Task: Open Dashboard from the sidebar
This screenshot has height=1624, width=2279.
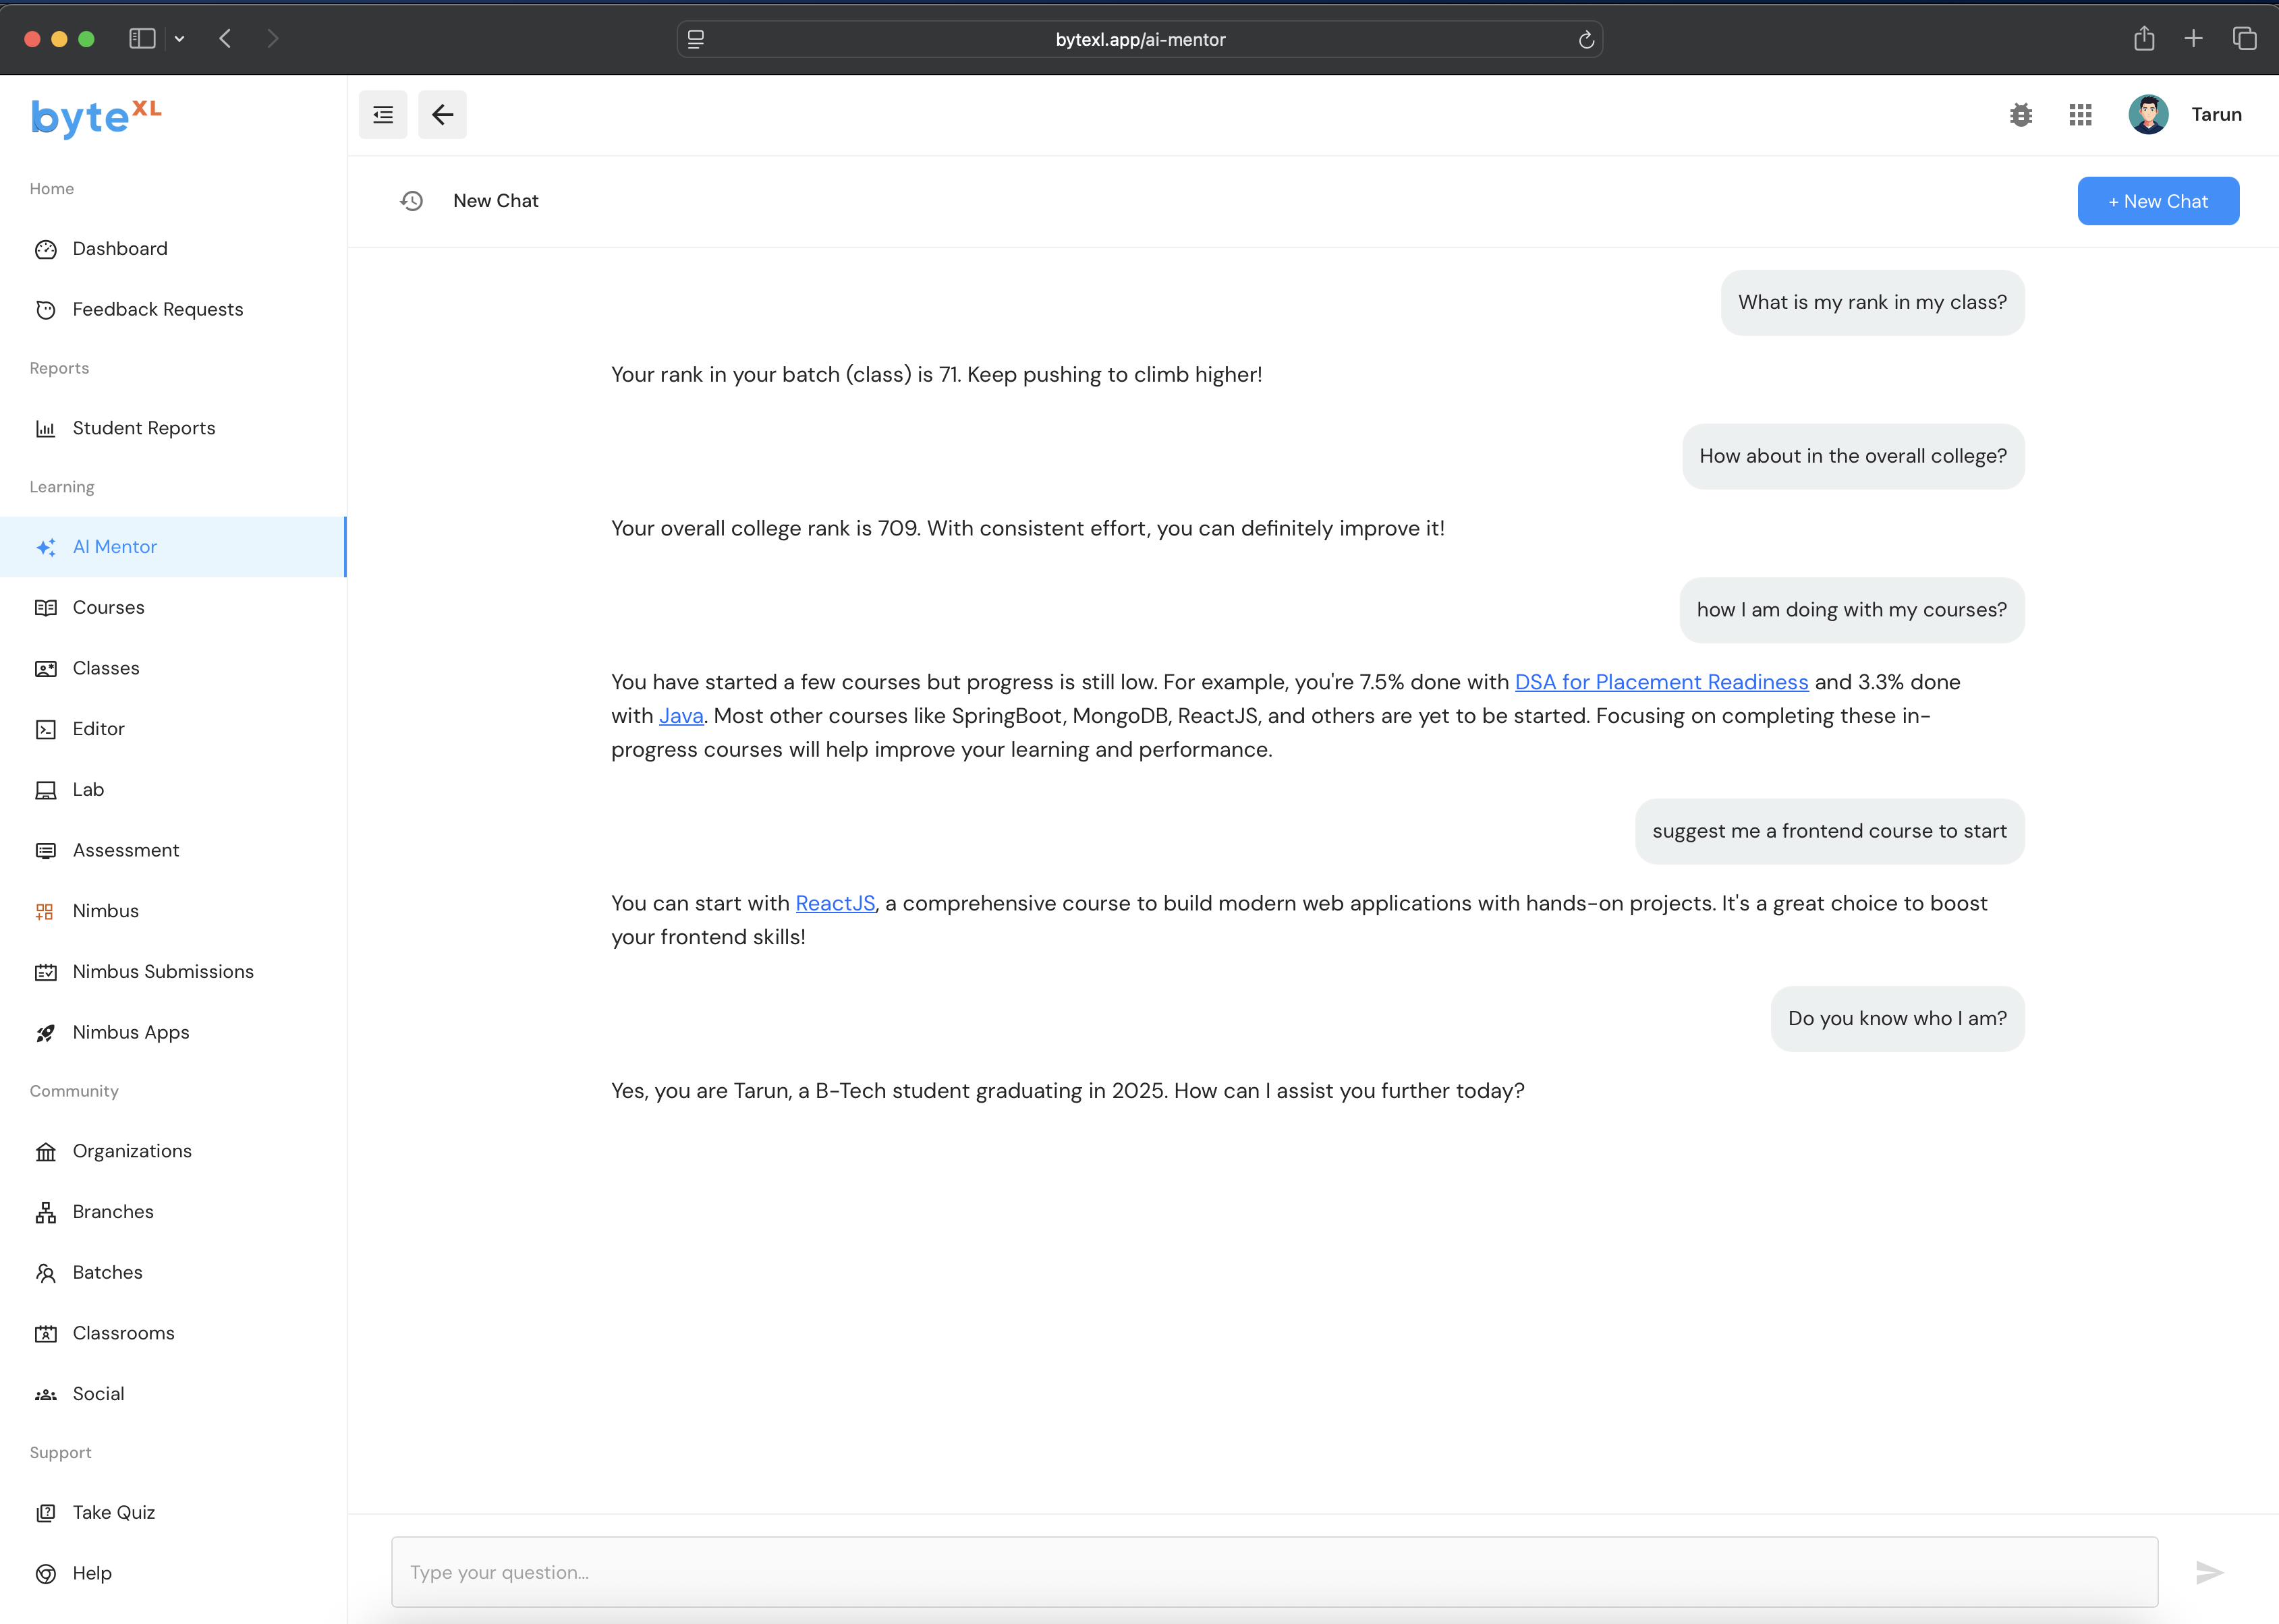Action: (x=173, y=249)
